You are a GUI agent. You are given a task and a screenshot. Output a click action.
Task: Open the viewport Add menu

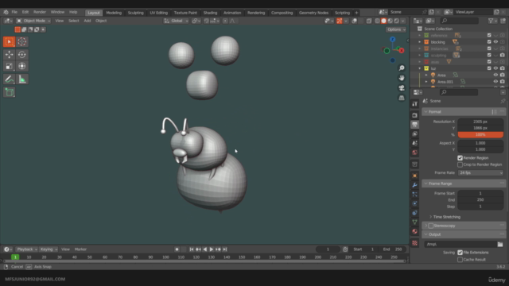(x=87, y=21)
